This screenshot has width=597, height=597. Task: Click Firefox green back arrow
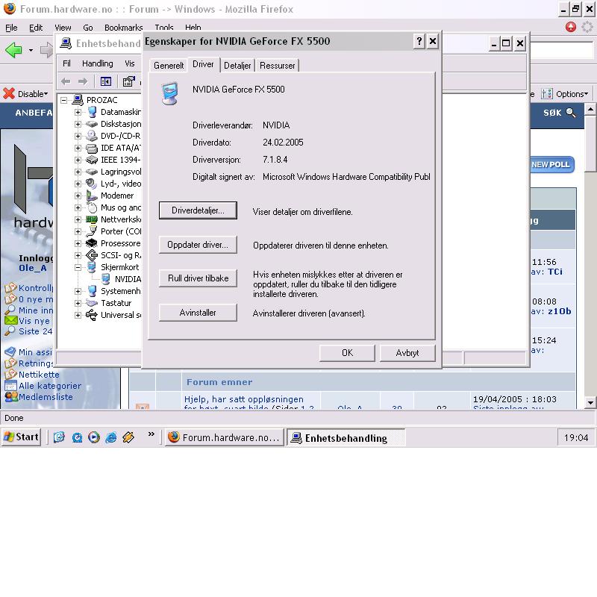[13, 50]
